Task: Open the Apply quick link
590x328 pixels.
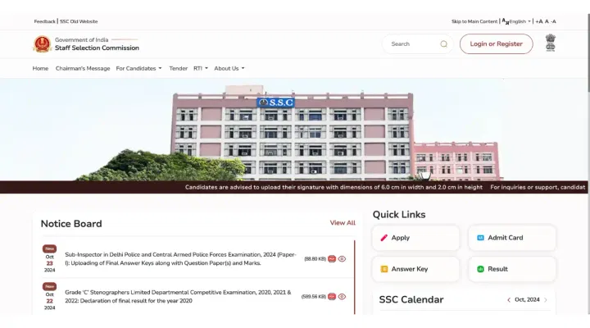Action: 415,238
